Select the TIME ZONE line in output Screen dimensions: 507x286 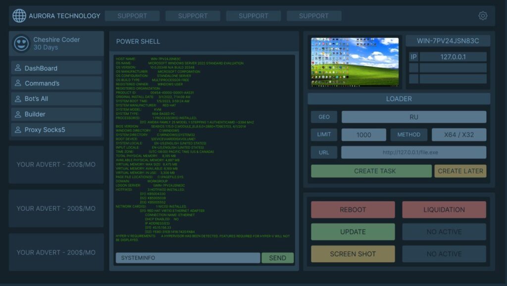[x=164, y=151]
